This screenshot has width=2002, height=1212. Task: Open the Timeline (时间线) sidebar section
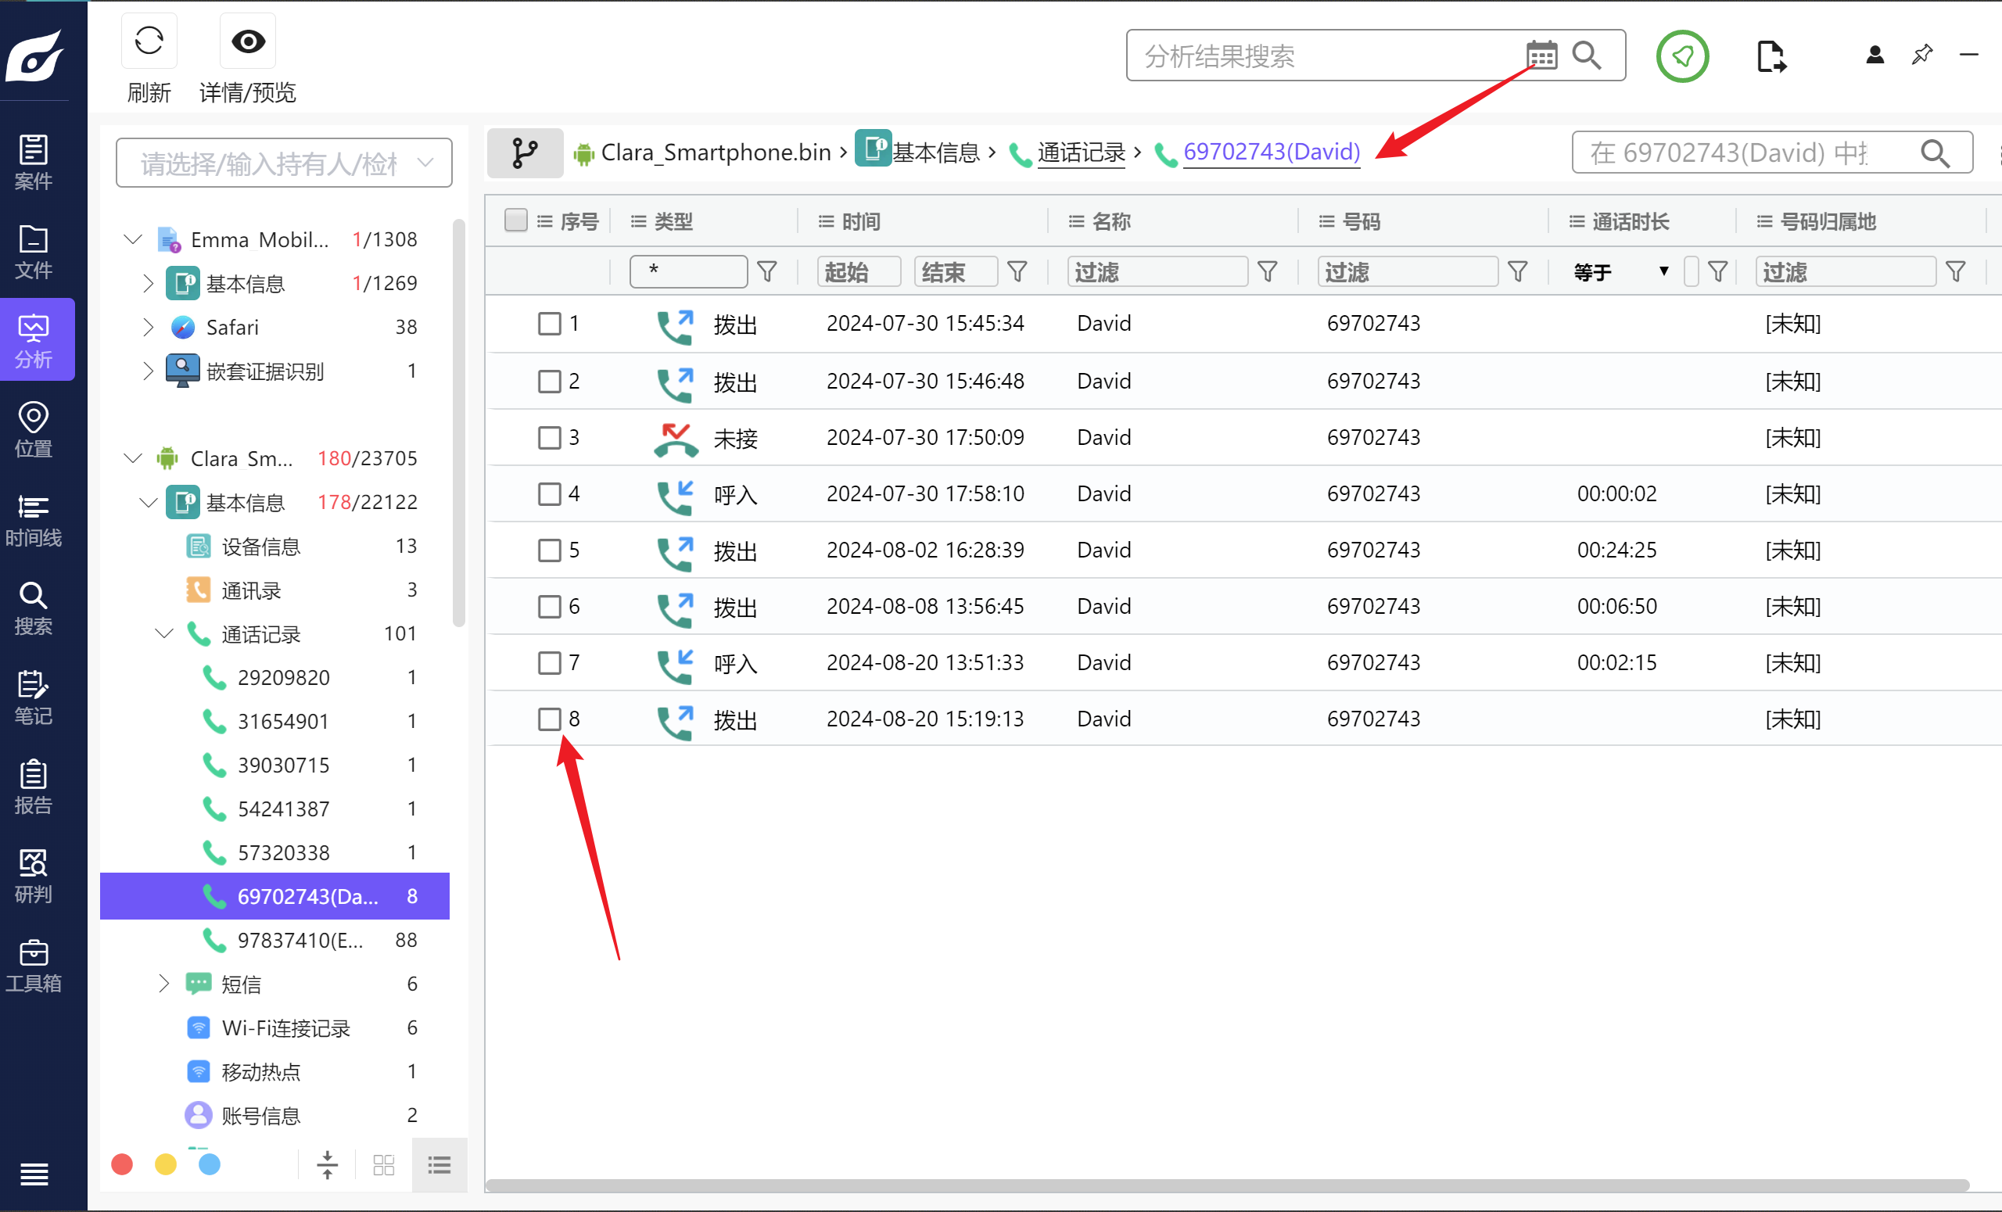pos(34,520)
